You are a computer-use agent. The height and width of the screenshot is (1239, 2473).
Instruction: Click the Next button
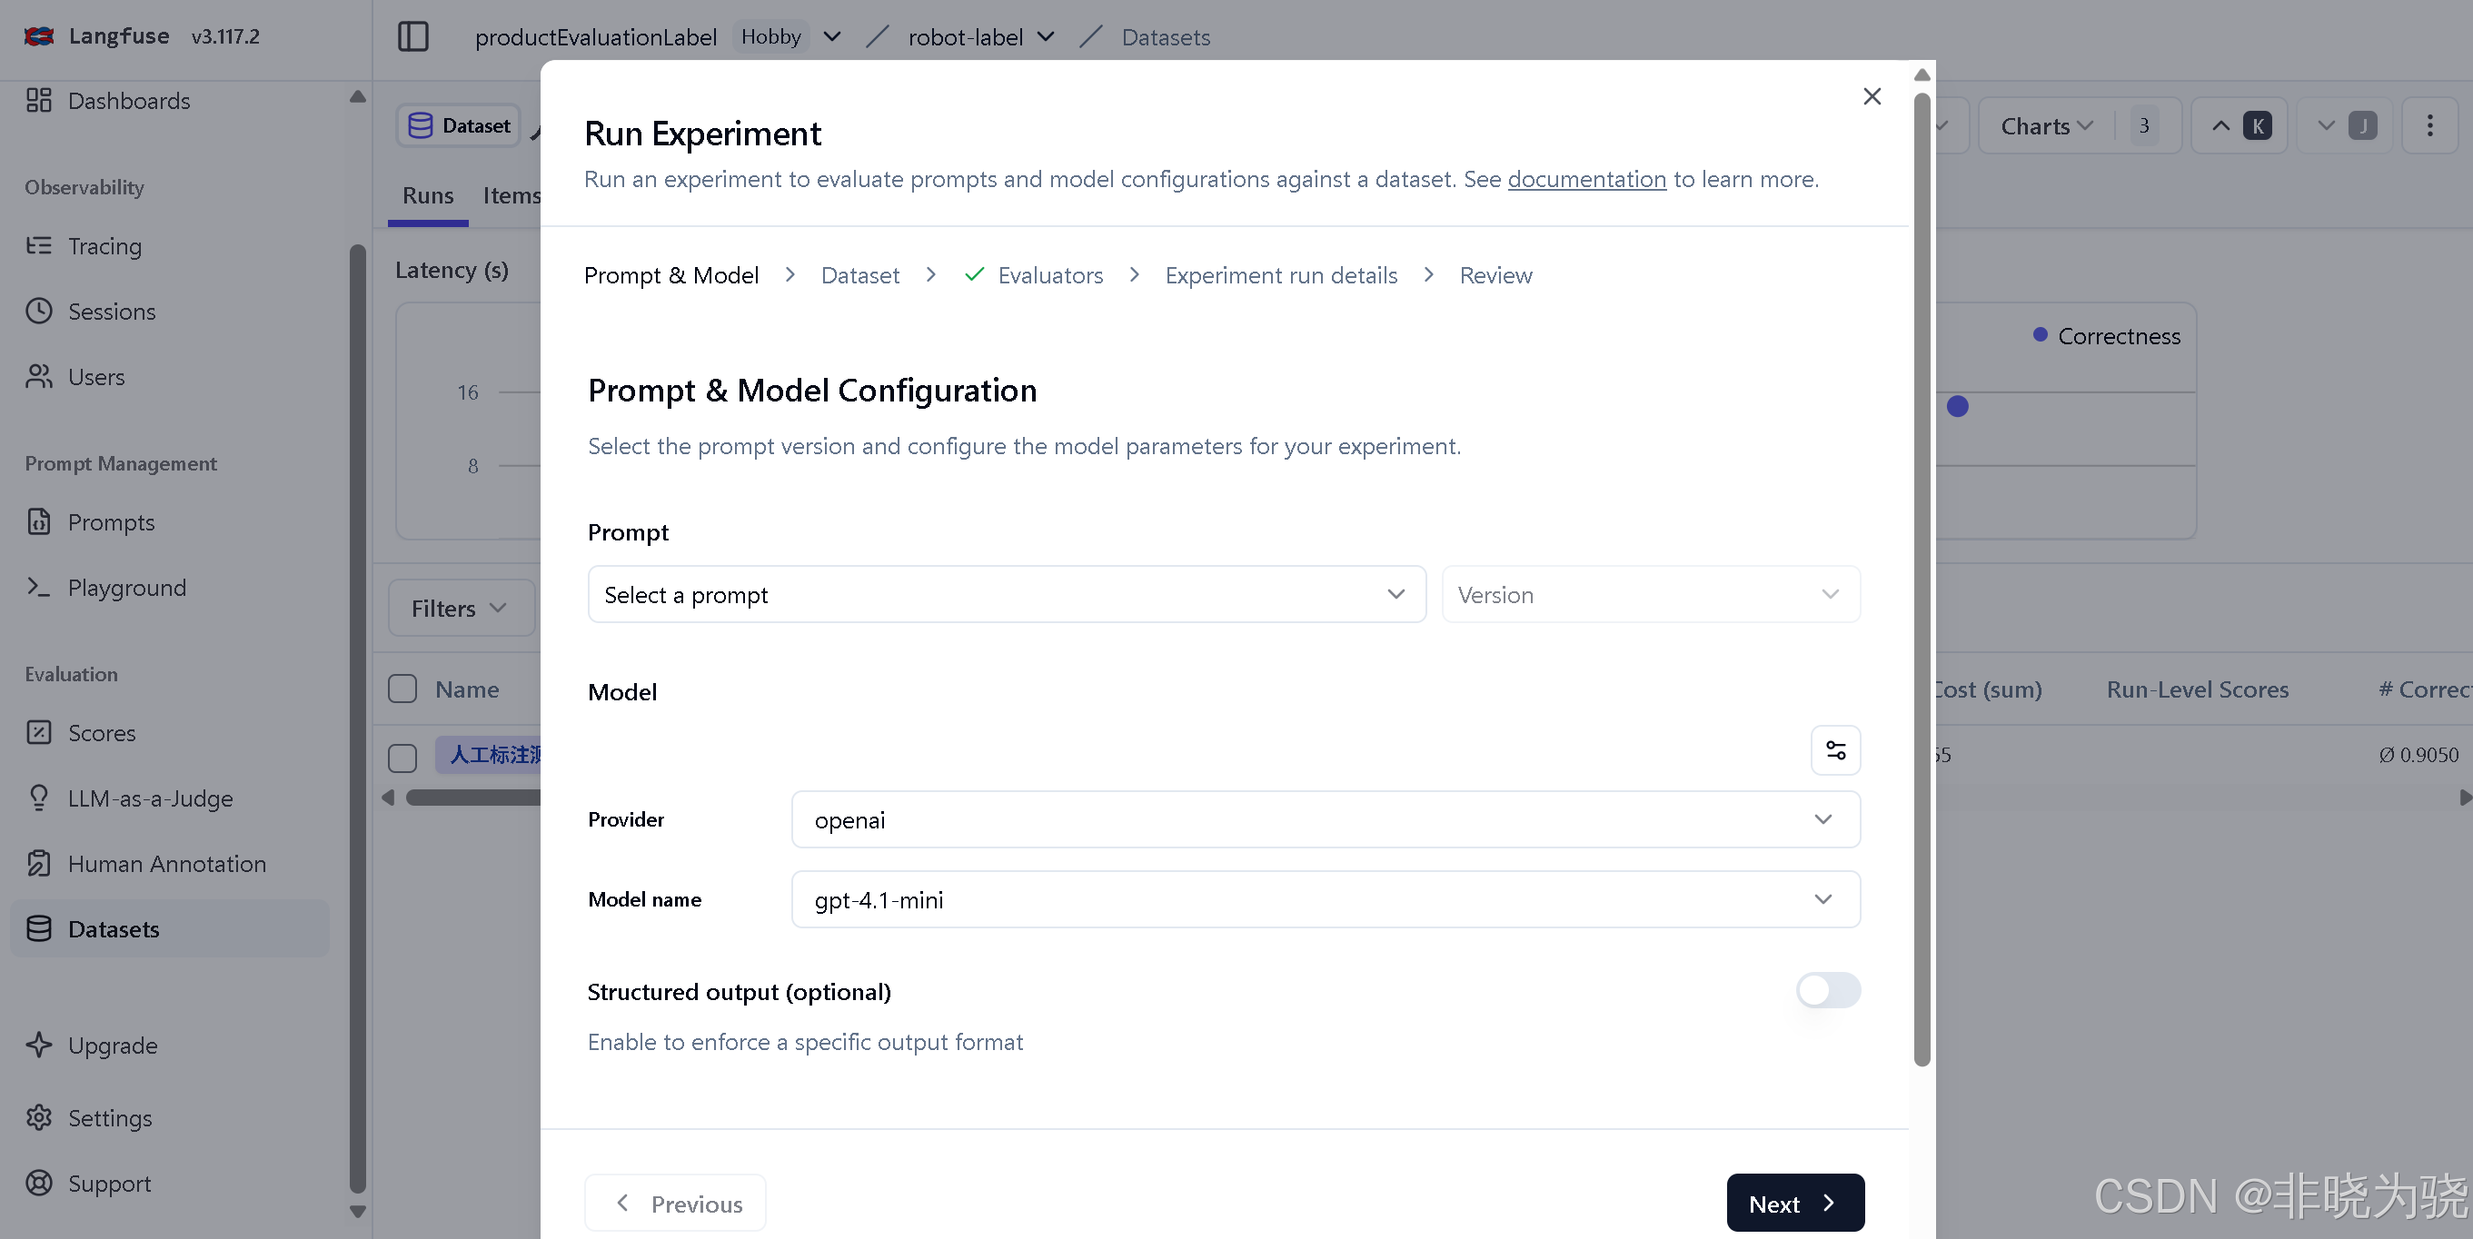point(1793,1203)
